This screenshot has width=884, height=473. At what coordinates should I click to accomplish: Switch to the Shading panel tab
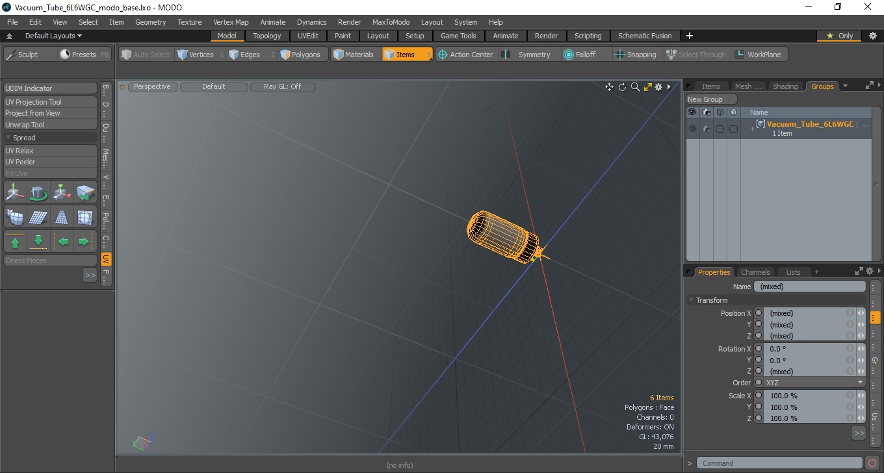785,86
